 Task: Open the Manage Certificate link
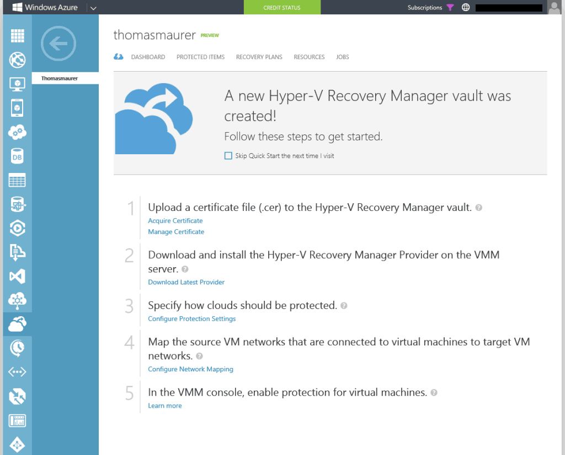tap(176, 232)
